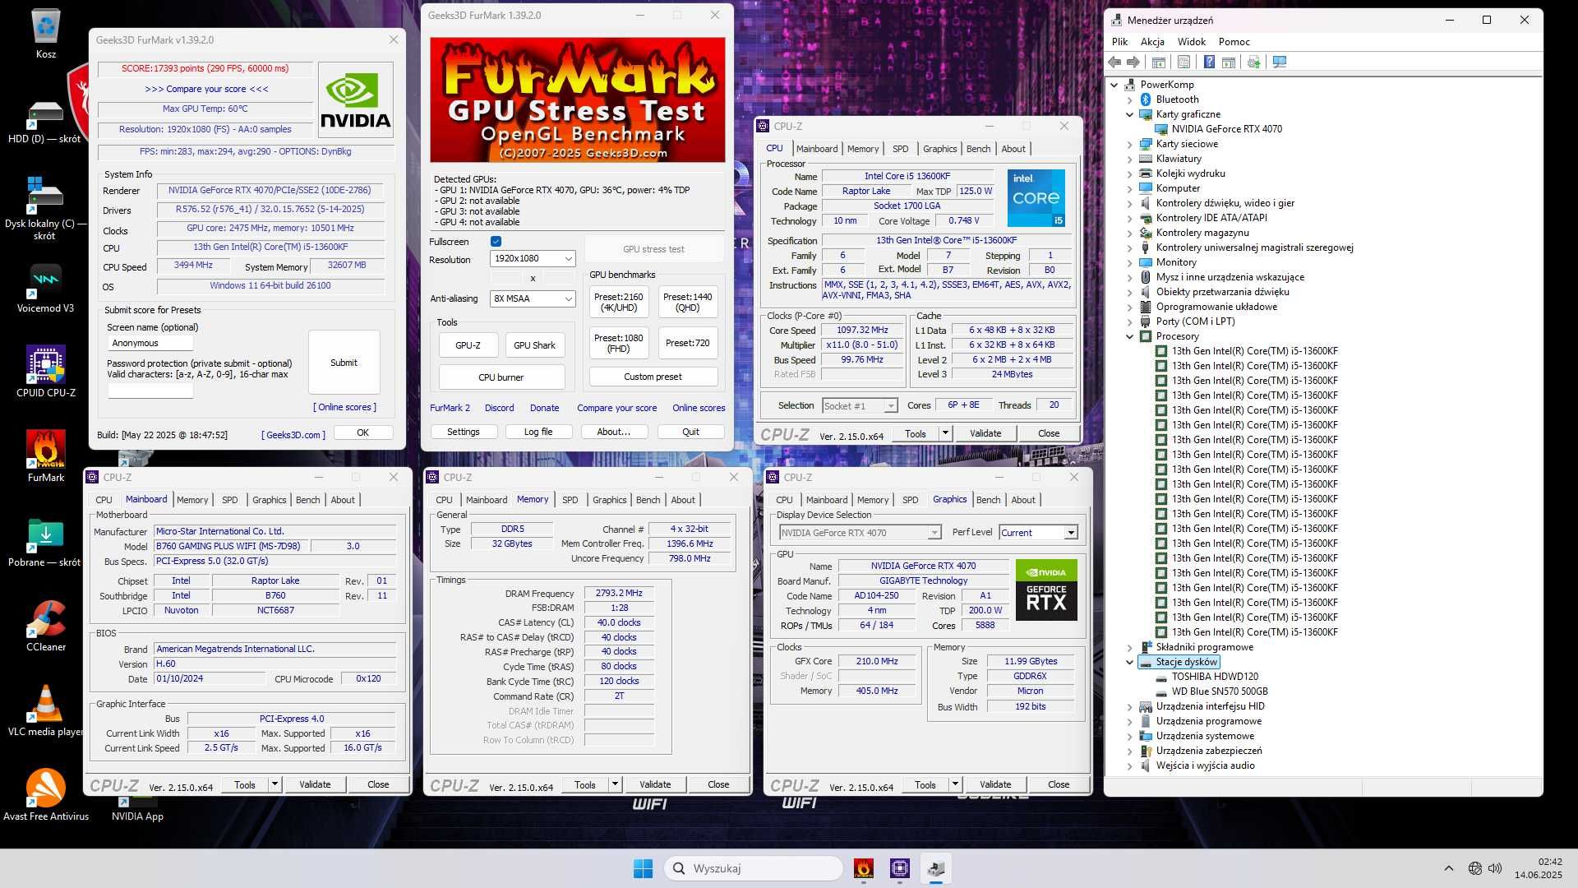Switch to Bench tab in CPU-Z Graphics window
The image size is (1578, 888).
[x=988, y=500]
